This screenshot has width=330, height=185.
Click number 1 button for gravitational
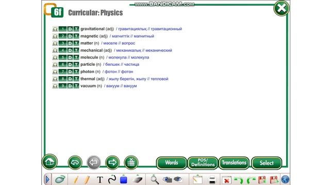click(62, 29)
